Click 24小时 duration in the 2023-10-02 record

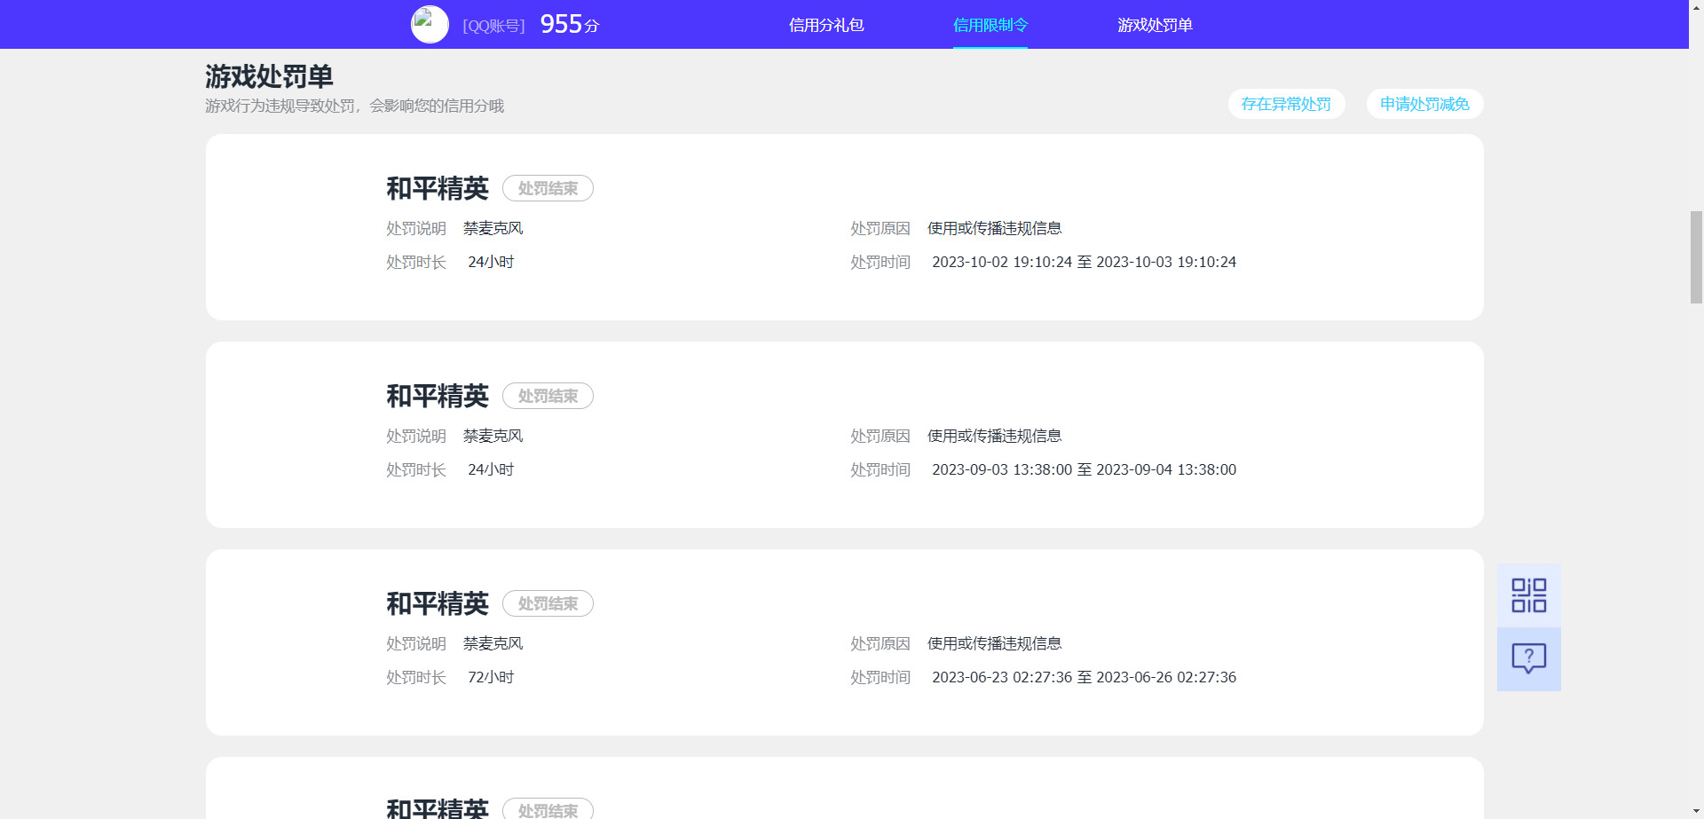point(491,262)
